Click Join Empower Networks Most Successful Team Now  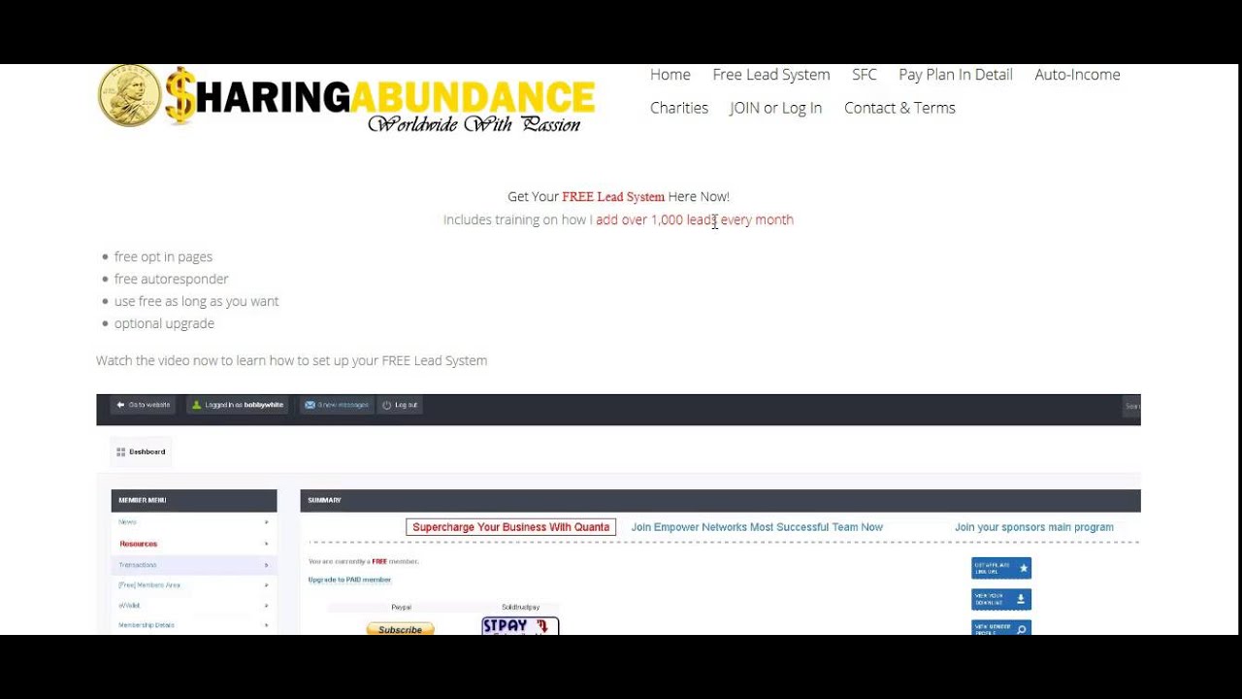pyautogui.click(x=757, y=527)
